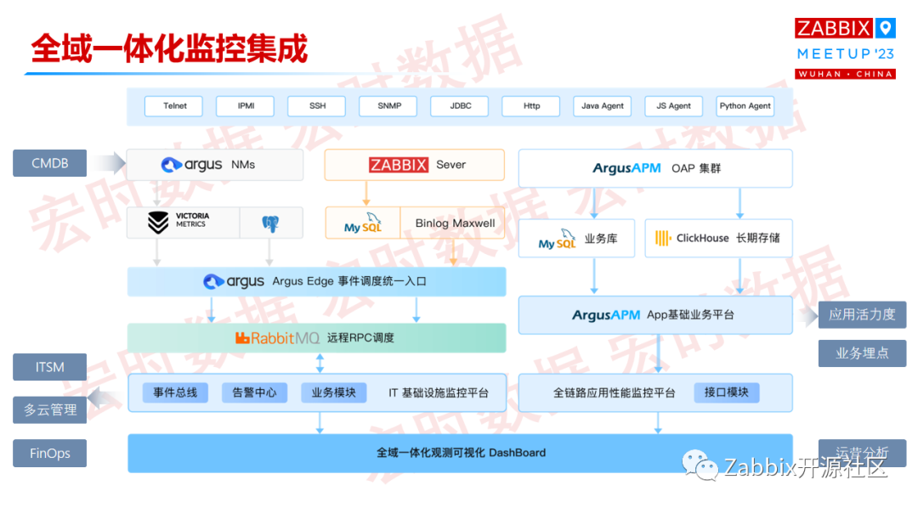918x508 pixels.
Task: Click the 应用活力度 block
Action: (x=862, y=314)
